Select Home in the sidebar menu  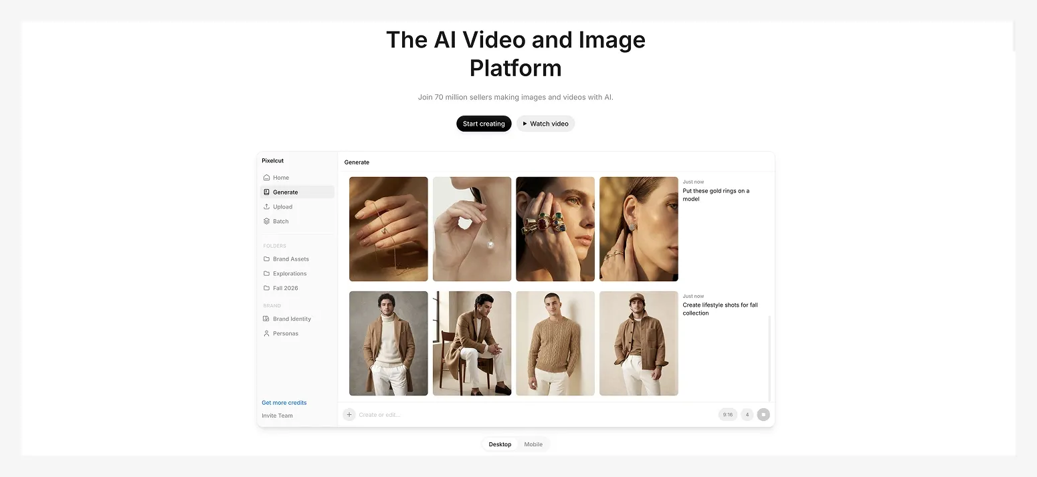click(297, 178)
